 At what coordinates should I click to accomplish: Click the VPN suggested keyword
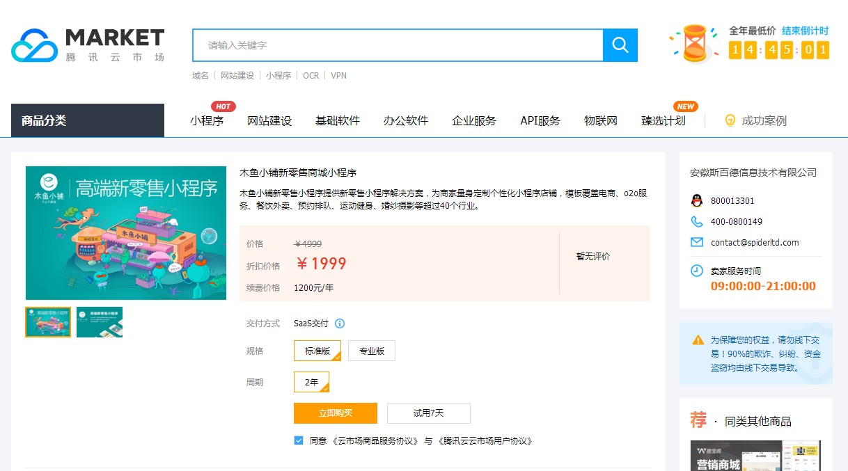tap(338, 75)
